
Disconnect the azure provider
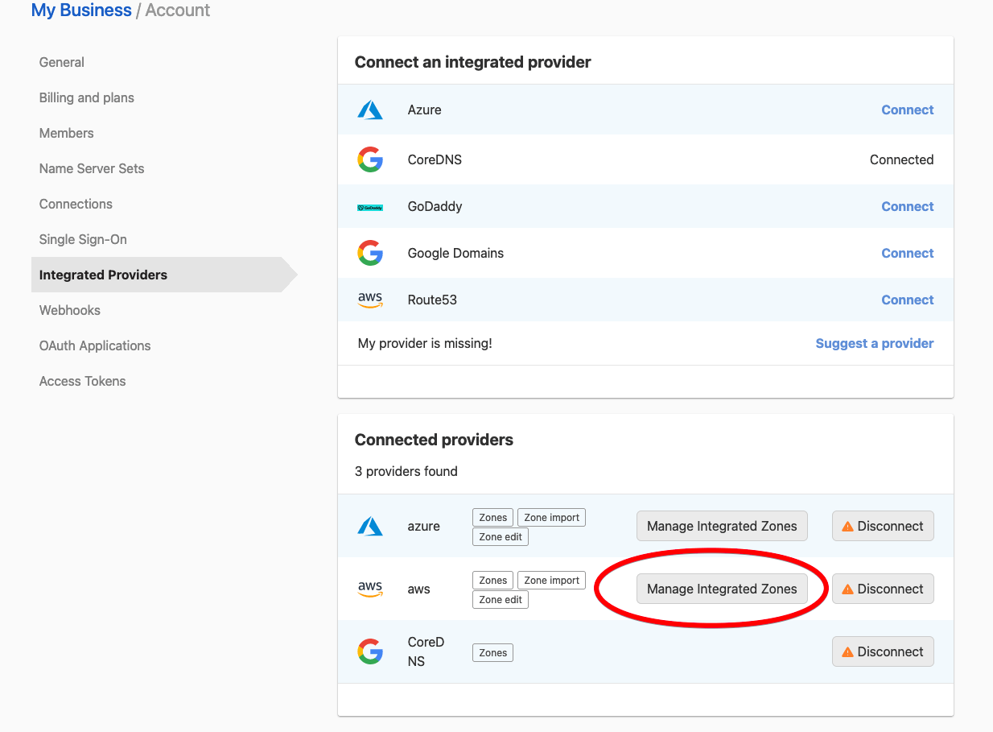point(883,526)
